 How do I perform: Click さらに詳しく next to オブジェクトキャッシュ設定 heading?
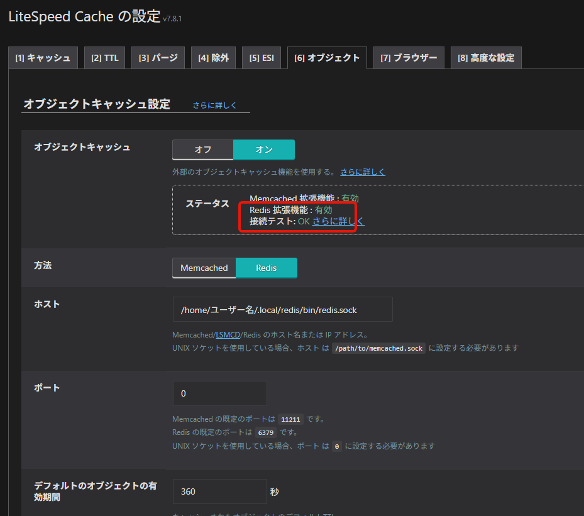click(x=214, y=106)
